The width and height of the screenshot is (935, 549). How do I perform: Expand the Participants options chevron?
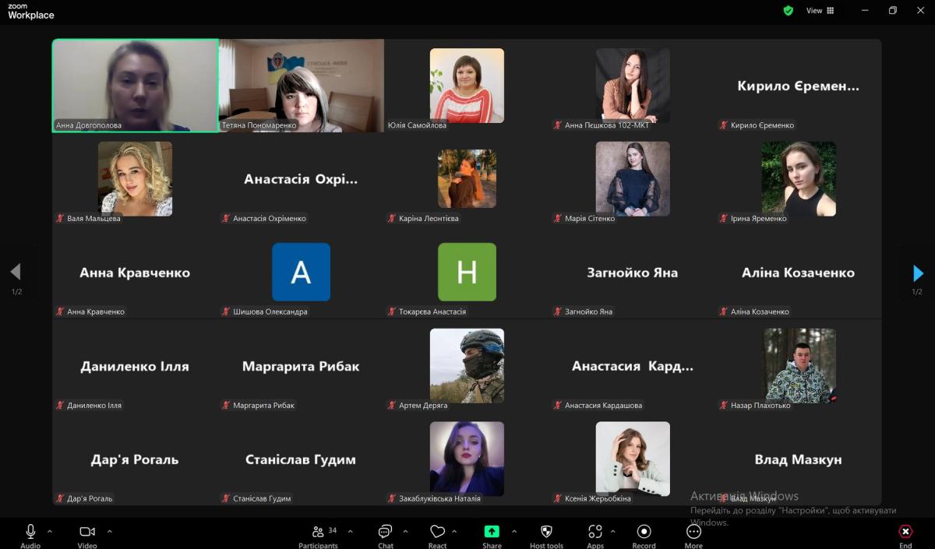(350, 531)
